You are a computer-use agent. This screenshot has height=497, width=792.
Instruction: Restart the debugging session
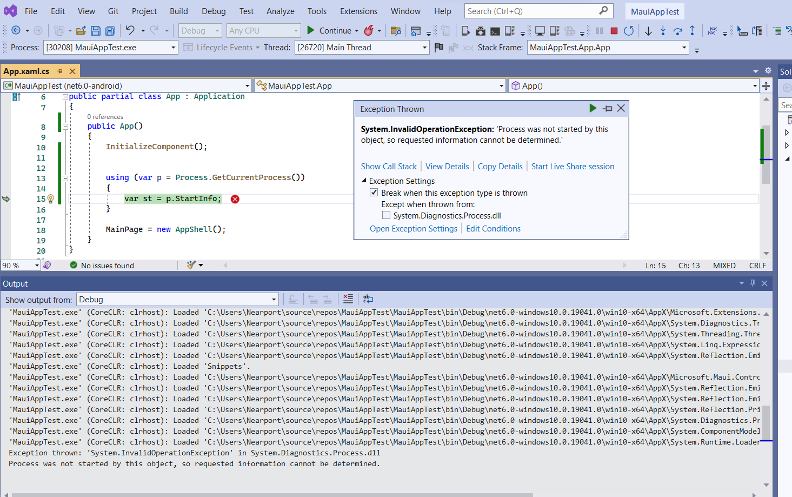tap(628, 31)
